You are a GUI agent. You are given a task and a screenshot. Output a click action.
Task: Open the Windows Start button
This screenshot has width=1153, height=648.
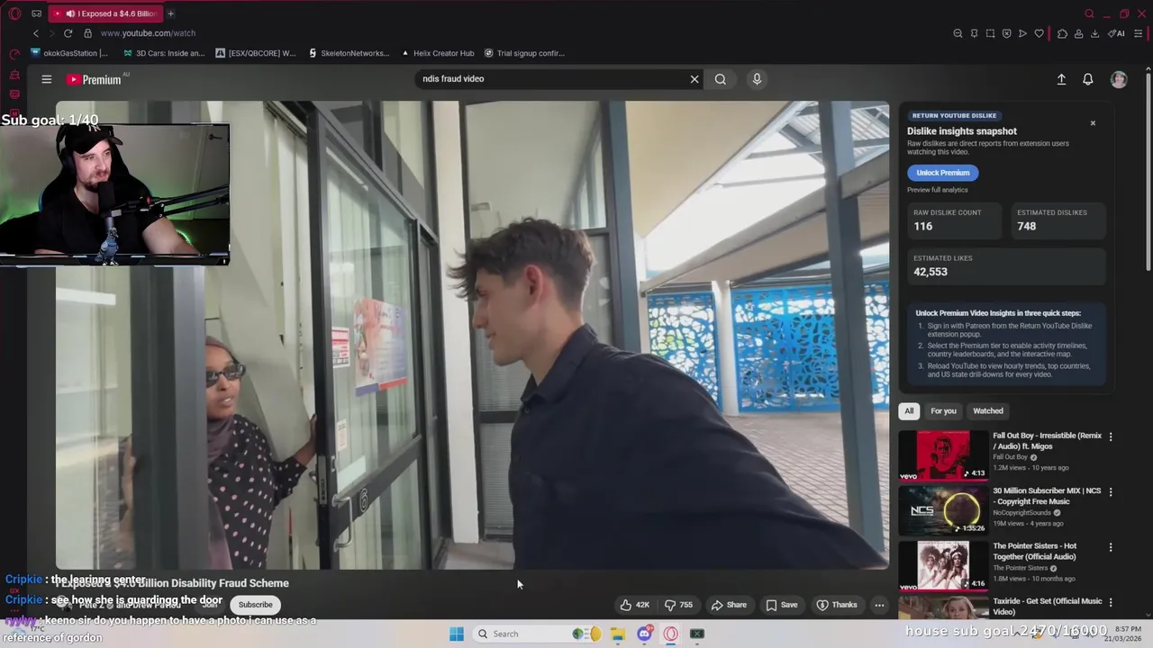457,634
